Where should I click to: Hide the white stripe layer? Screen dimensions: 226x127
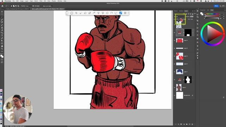(x=174, y=48)
